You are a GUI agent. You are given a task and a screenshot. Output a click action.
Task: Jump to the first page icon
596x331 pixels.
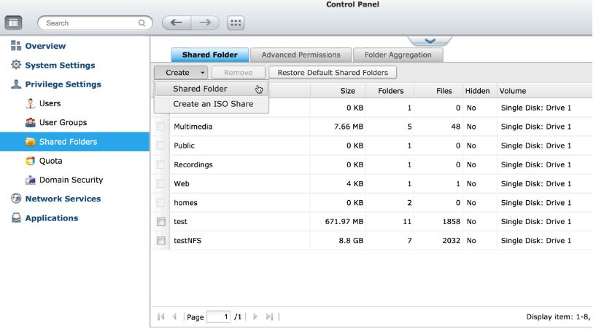pyautogui.click(x=160, y=316)
